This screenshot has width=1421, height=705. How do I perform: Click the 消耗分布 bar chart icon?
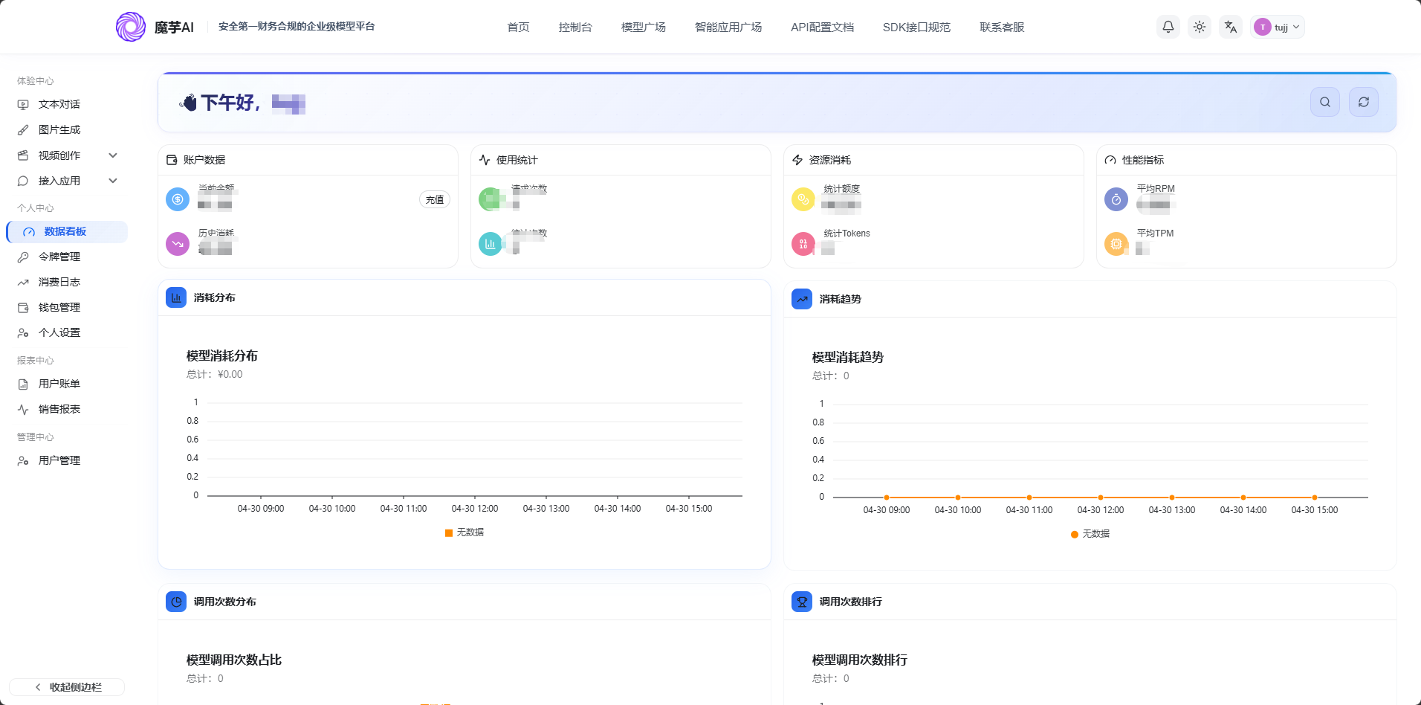click(x=176, y=297)
